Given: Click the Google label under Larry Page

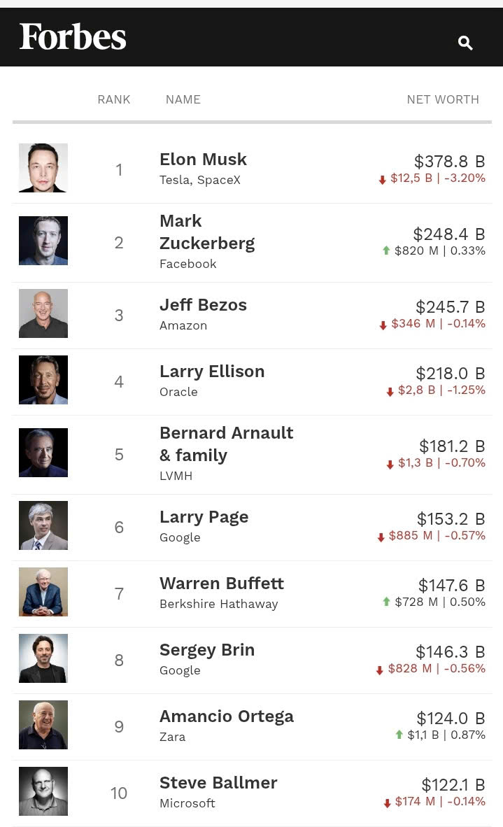Looking at the screenshot, I should tap(180, 537).
